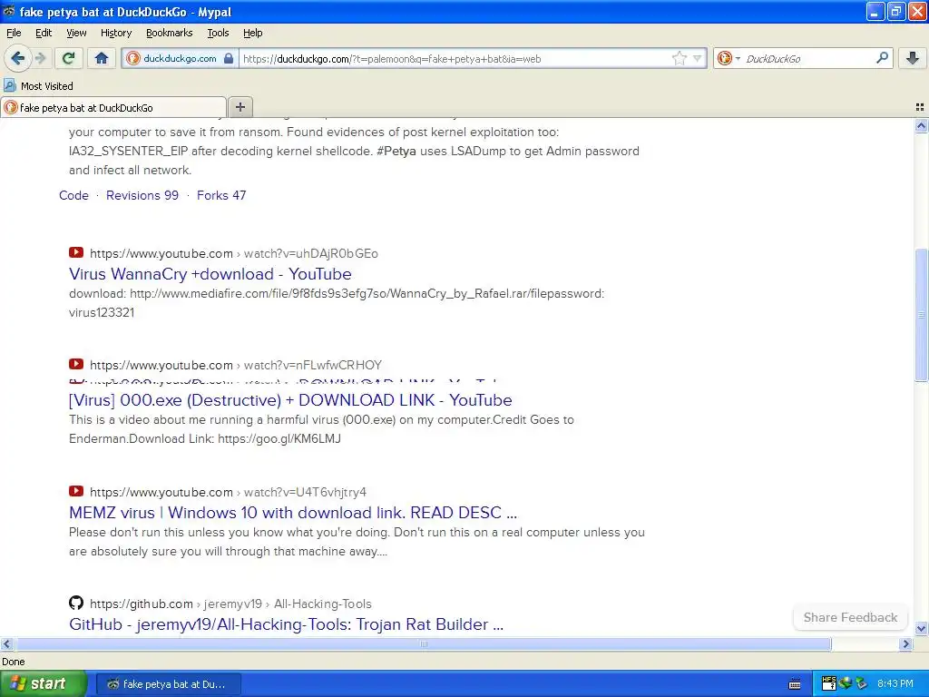The image size is (929, 697).
Task: Open the Edit menu
Action: click(44, 33)
